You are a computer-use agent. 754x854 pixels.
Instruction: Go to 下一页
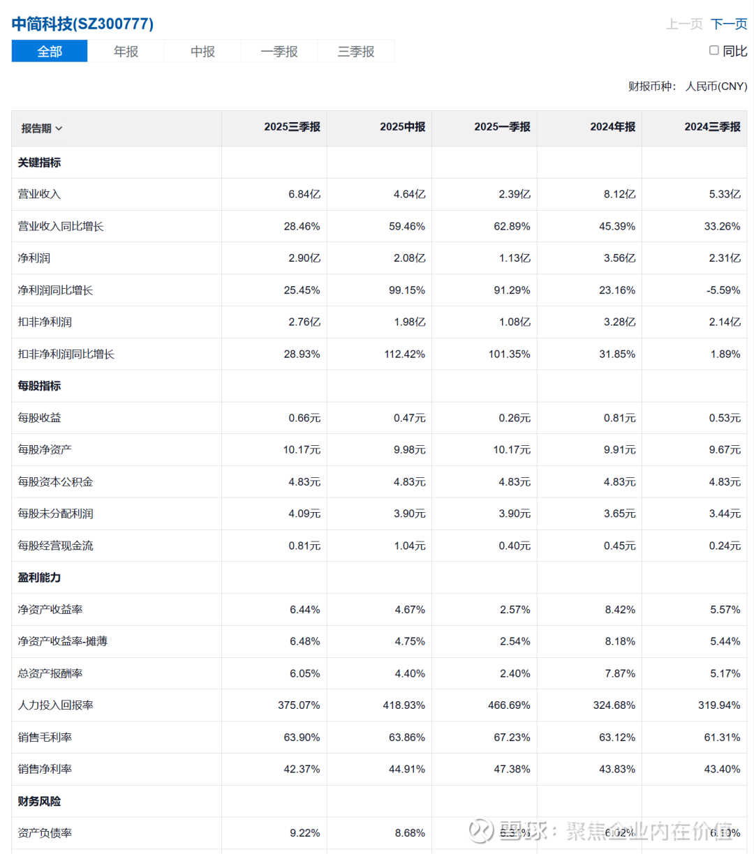click(x=729, y=24)
